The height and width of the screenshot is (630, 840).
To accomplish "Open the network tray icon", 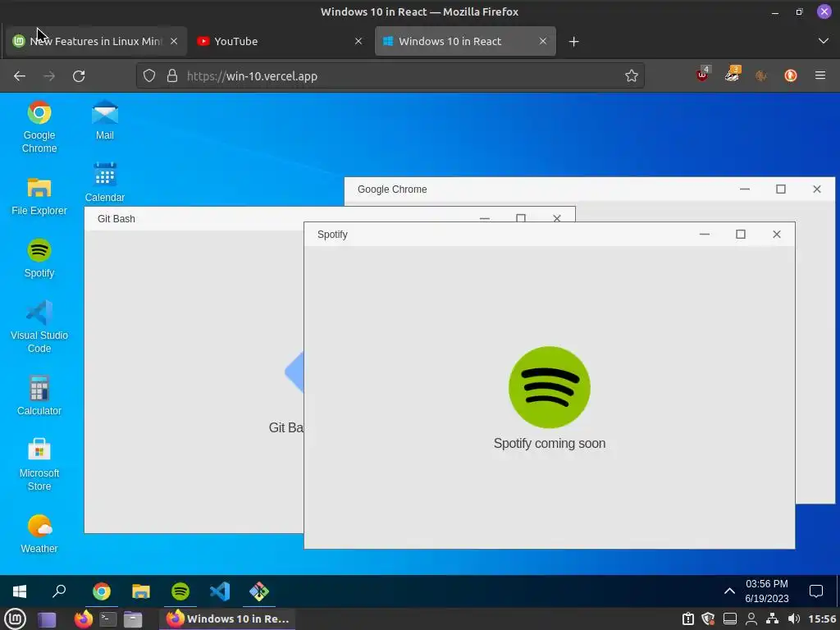I will [773, 619].
